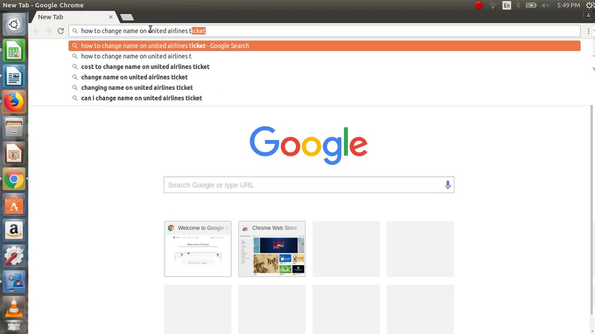Click into the Chrome address bar text
595x334 pixels.
click(x=324, y=31)
